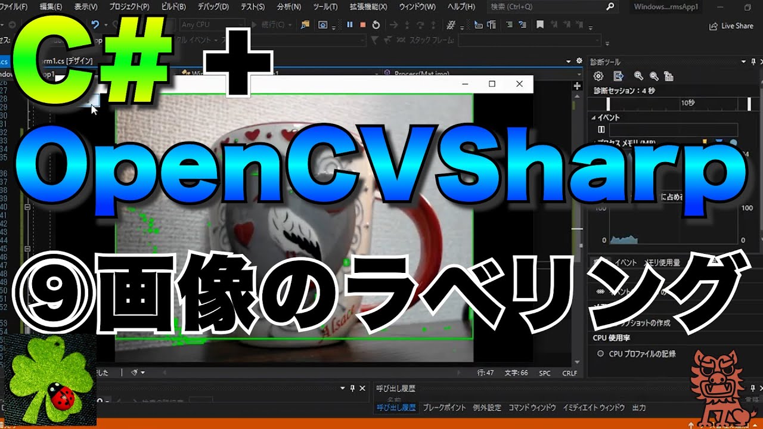Maximize the camera preview window
Viewport: 763px width, 429px height.
[492, 84]
